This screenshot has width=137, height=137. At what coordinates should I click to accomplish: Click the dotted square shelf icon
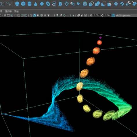tap(110, 4)
